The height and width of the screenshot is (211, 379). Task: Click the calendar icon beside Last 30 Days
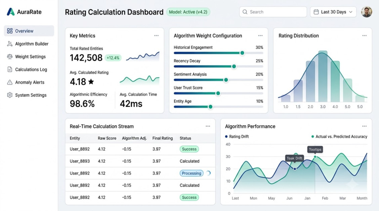point(316,12)
